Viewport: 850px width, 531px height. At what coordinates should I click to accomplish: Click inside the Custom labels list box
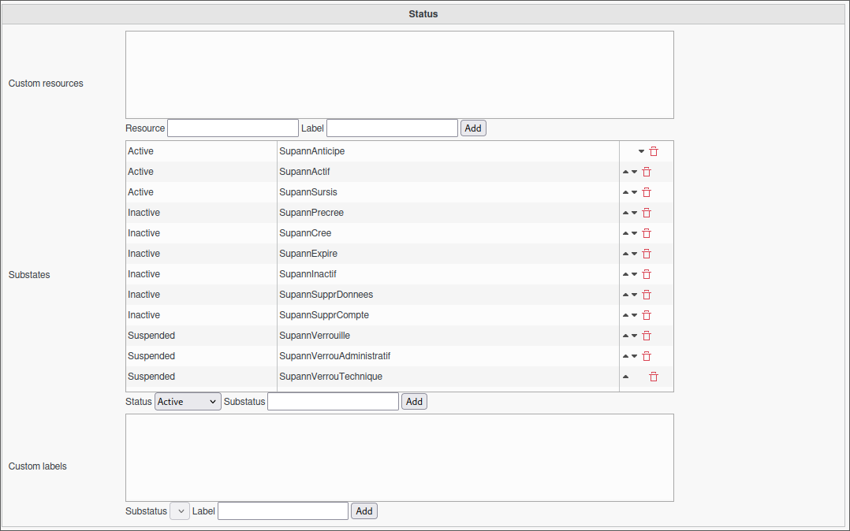(x=400, y=458)
